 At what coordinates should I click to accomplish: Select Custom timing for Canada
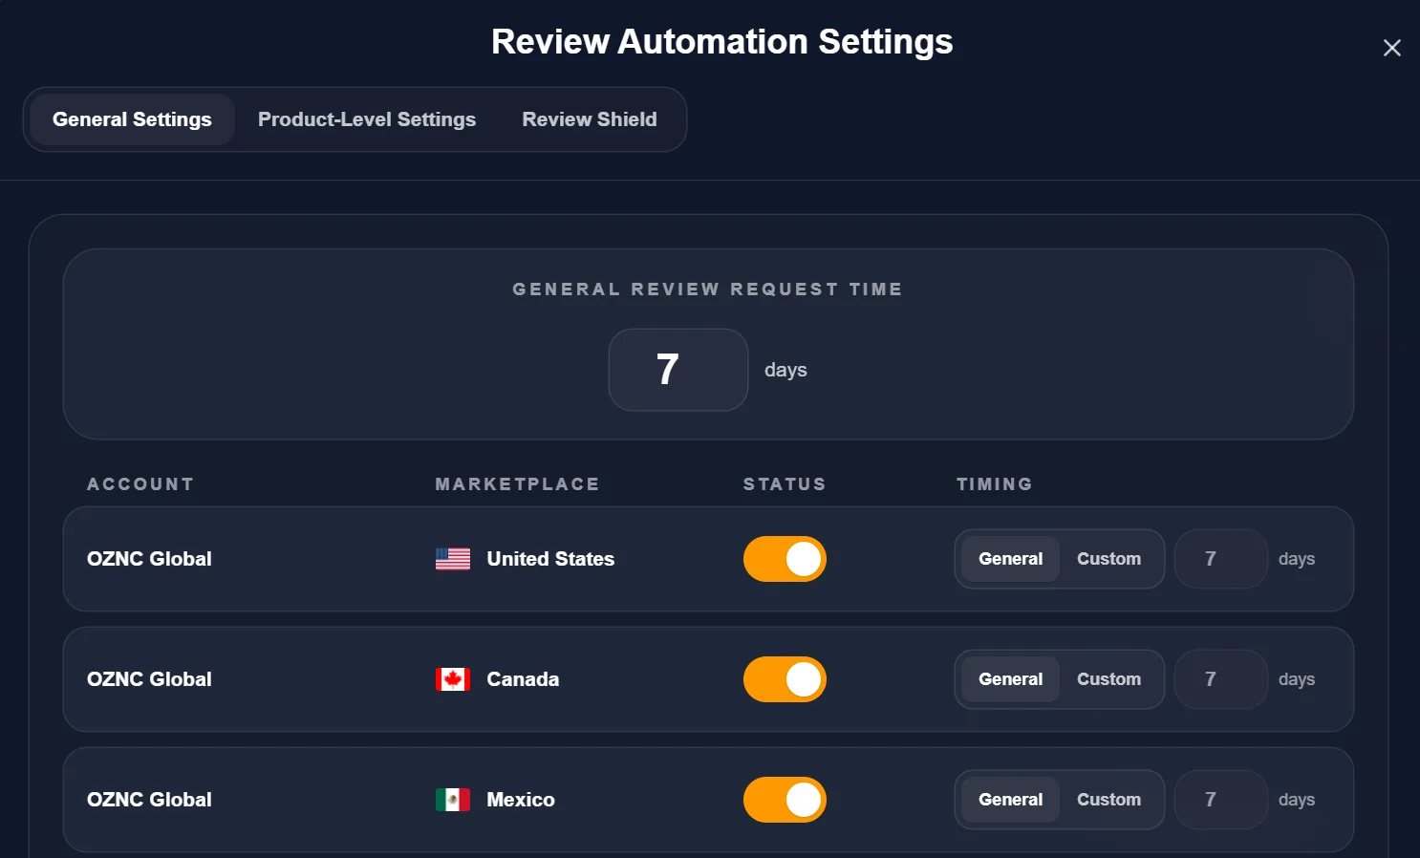(x=1108, y=679)
